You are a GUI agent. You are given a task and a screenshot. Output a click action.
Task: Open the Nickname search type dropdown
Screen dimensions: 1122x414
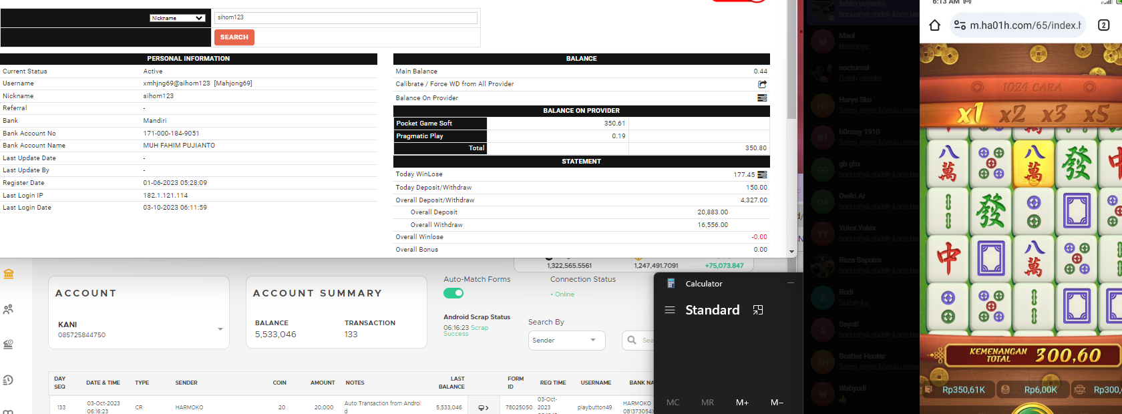(177, 18)
